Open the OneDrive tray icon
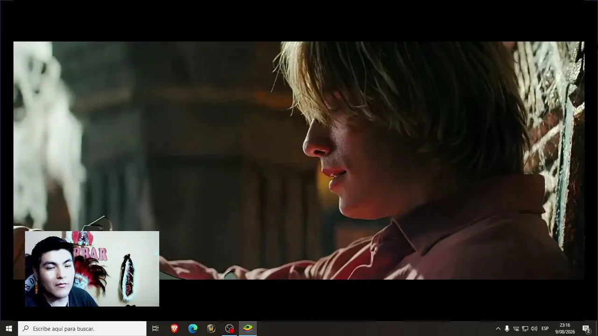The image size is (598, 336). coord(516,329)
